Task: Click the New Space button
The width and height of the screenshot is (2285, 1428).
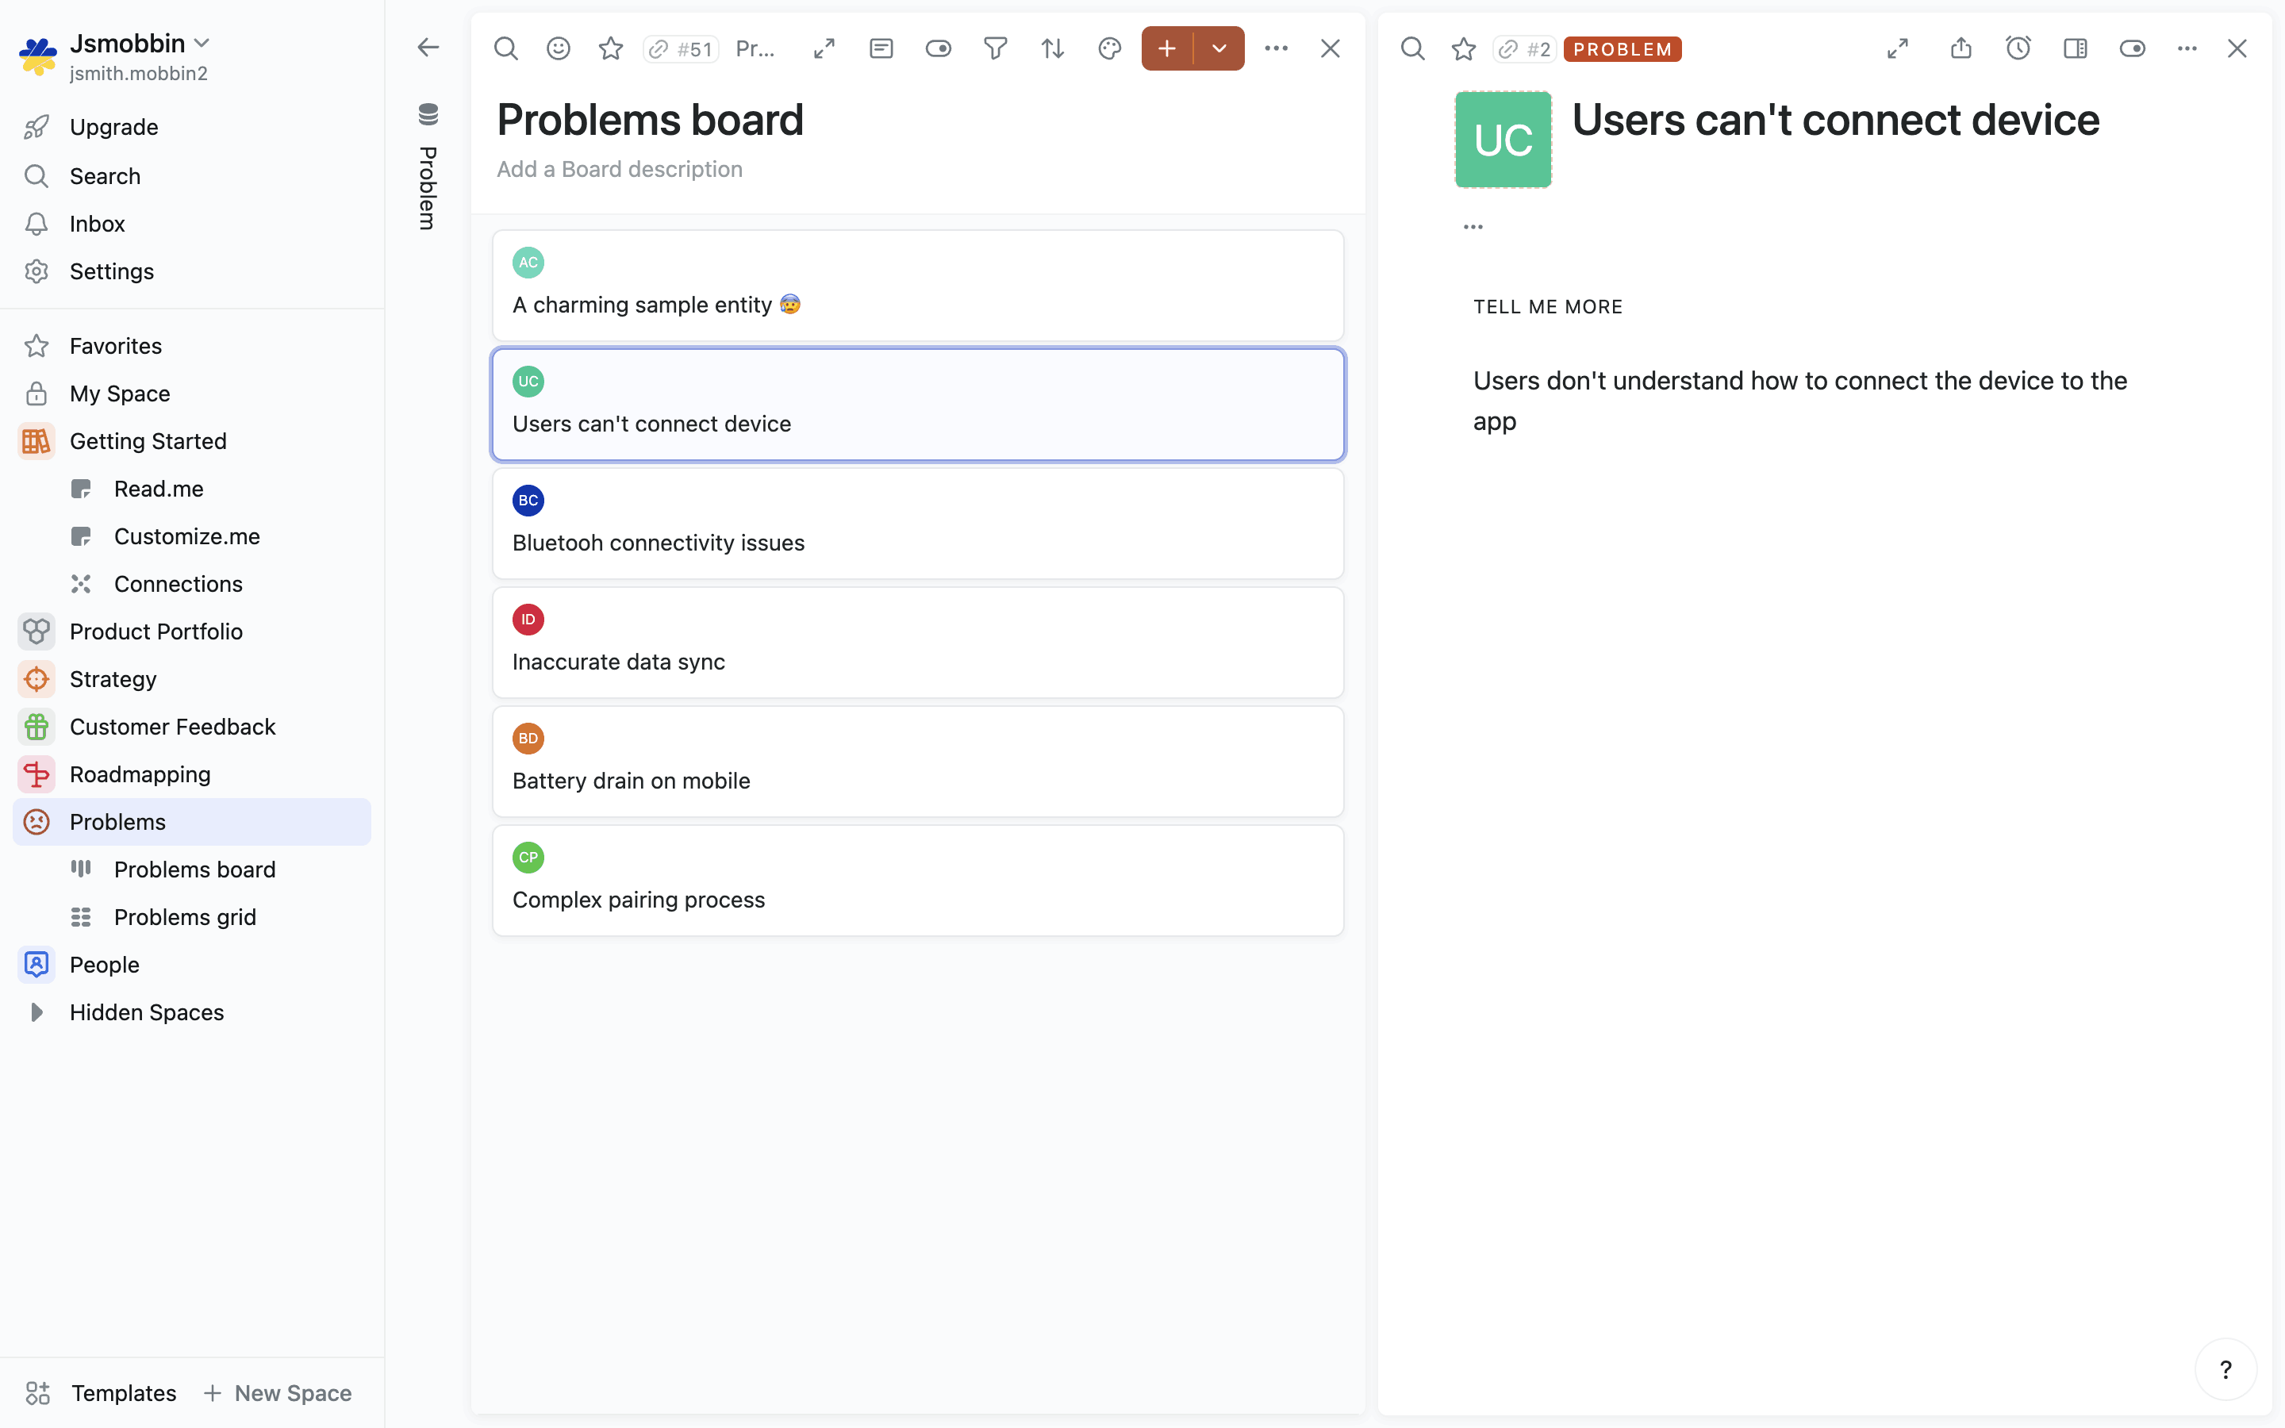Action: pos(278,1392)
